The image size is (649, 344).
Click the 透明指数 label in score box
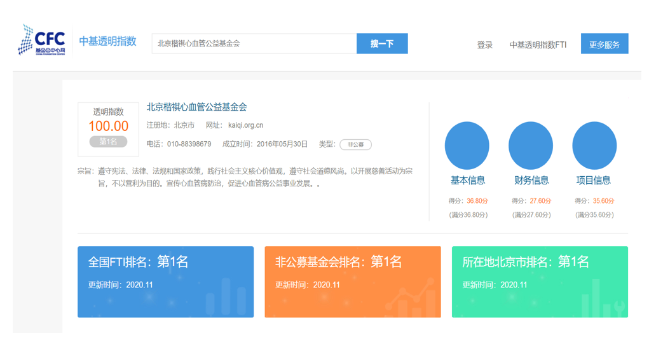click(x=109, y=112)
